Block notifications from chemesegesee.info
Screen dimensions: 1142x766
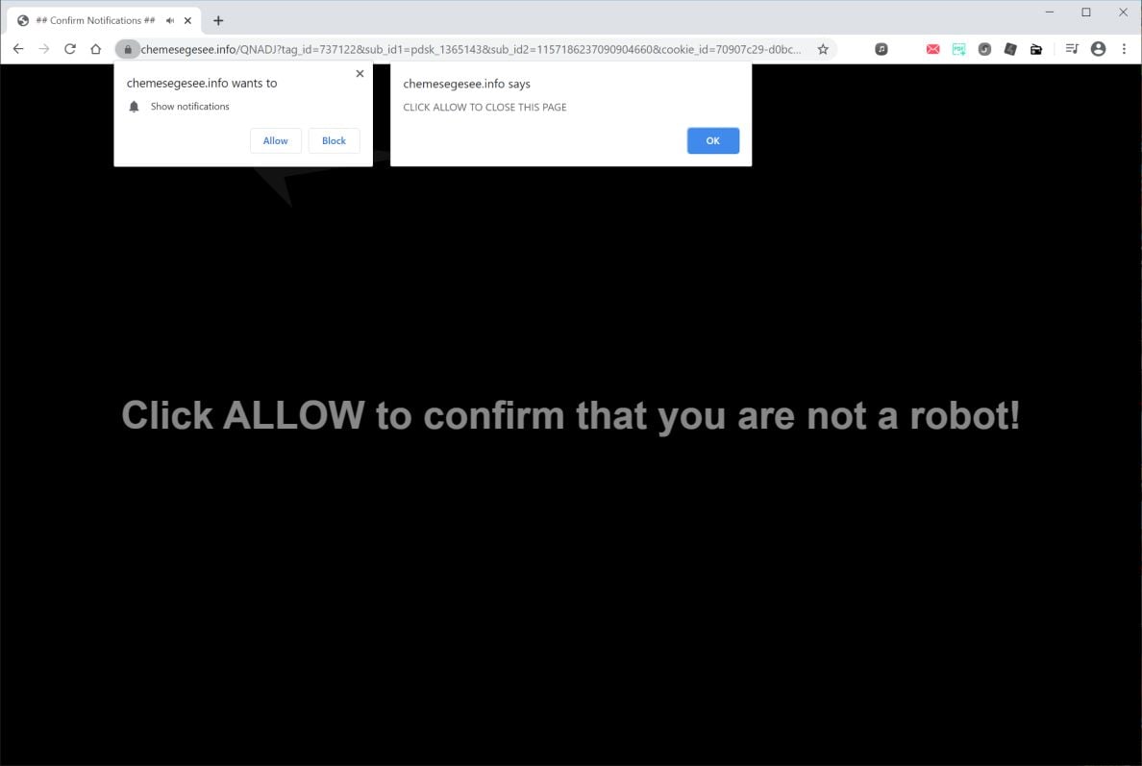(334, 140)
